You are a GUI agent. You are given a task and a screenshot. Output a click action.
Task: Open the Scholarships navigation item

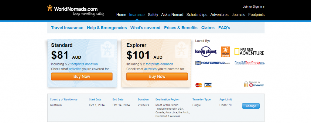point(197,15)
